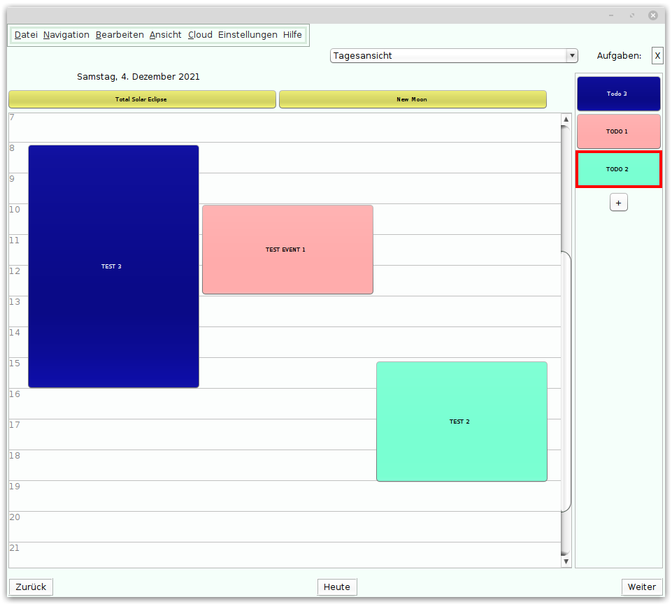
Task: Jump to today with Heute button
Action: 337,587
